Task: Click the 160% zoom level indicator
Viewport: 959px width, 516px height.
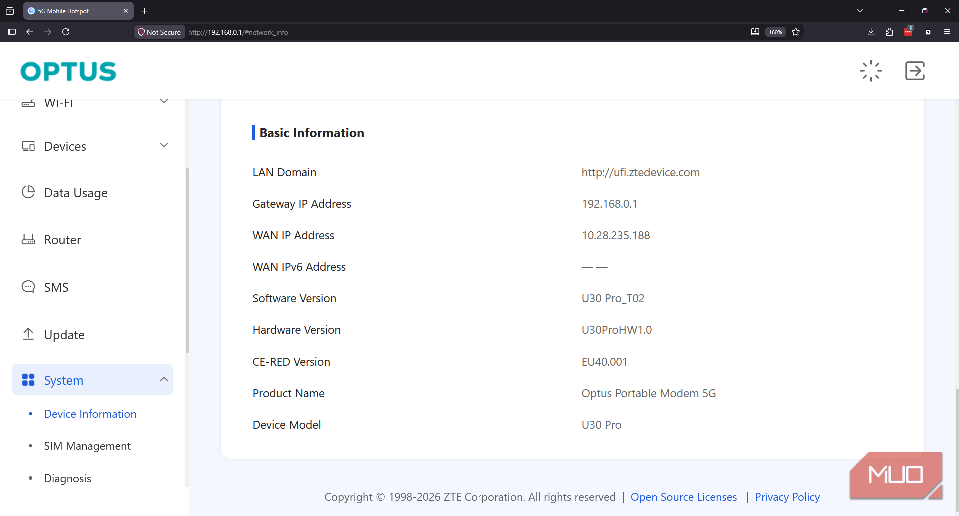Action: click(775, 32)
